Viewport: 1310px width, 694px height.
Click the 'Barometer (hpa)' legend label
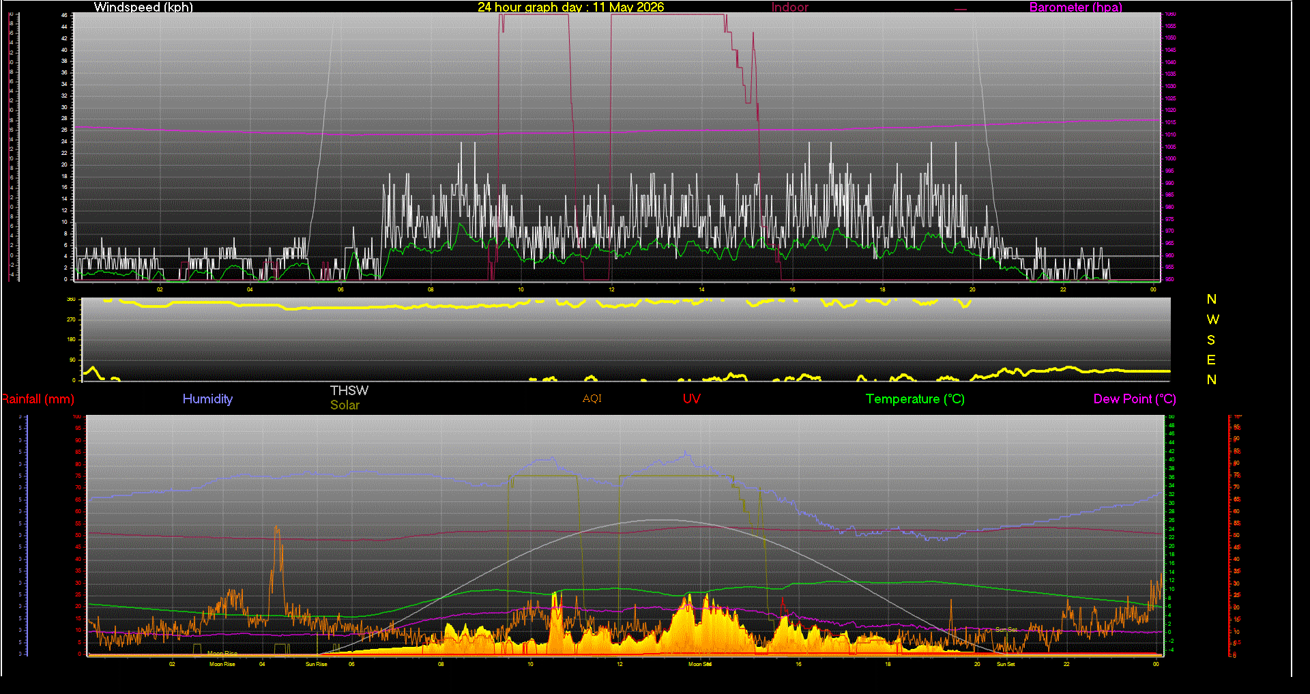tap(1075, 7)
